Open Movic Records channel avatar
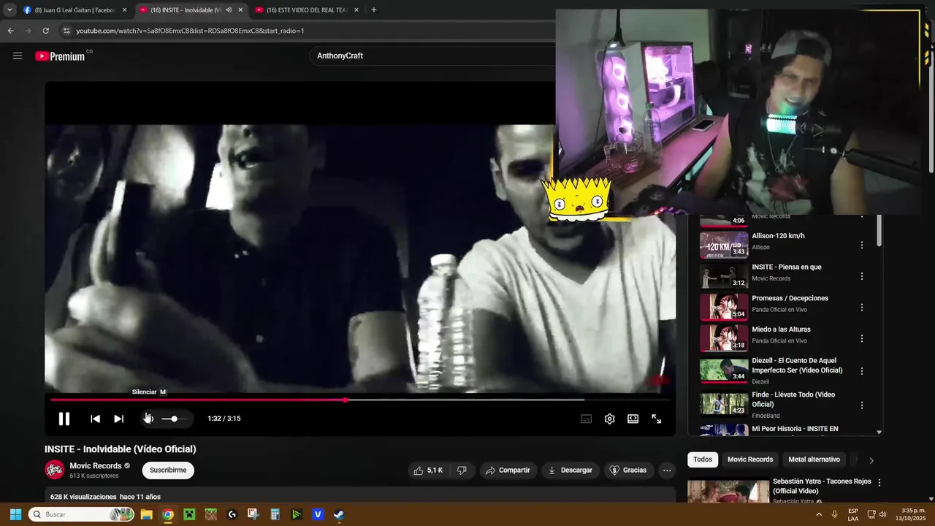The height and width of the screenshot is (526, 935). [55, 470]
